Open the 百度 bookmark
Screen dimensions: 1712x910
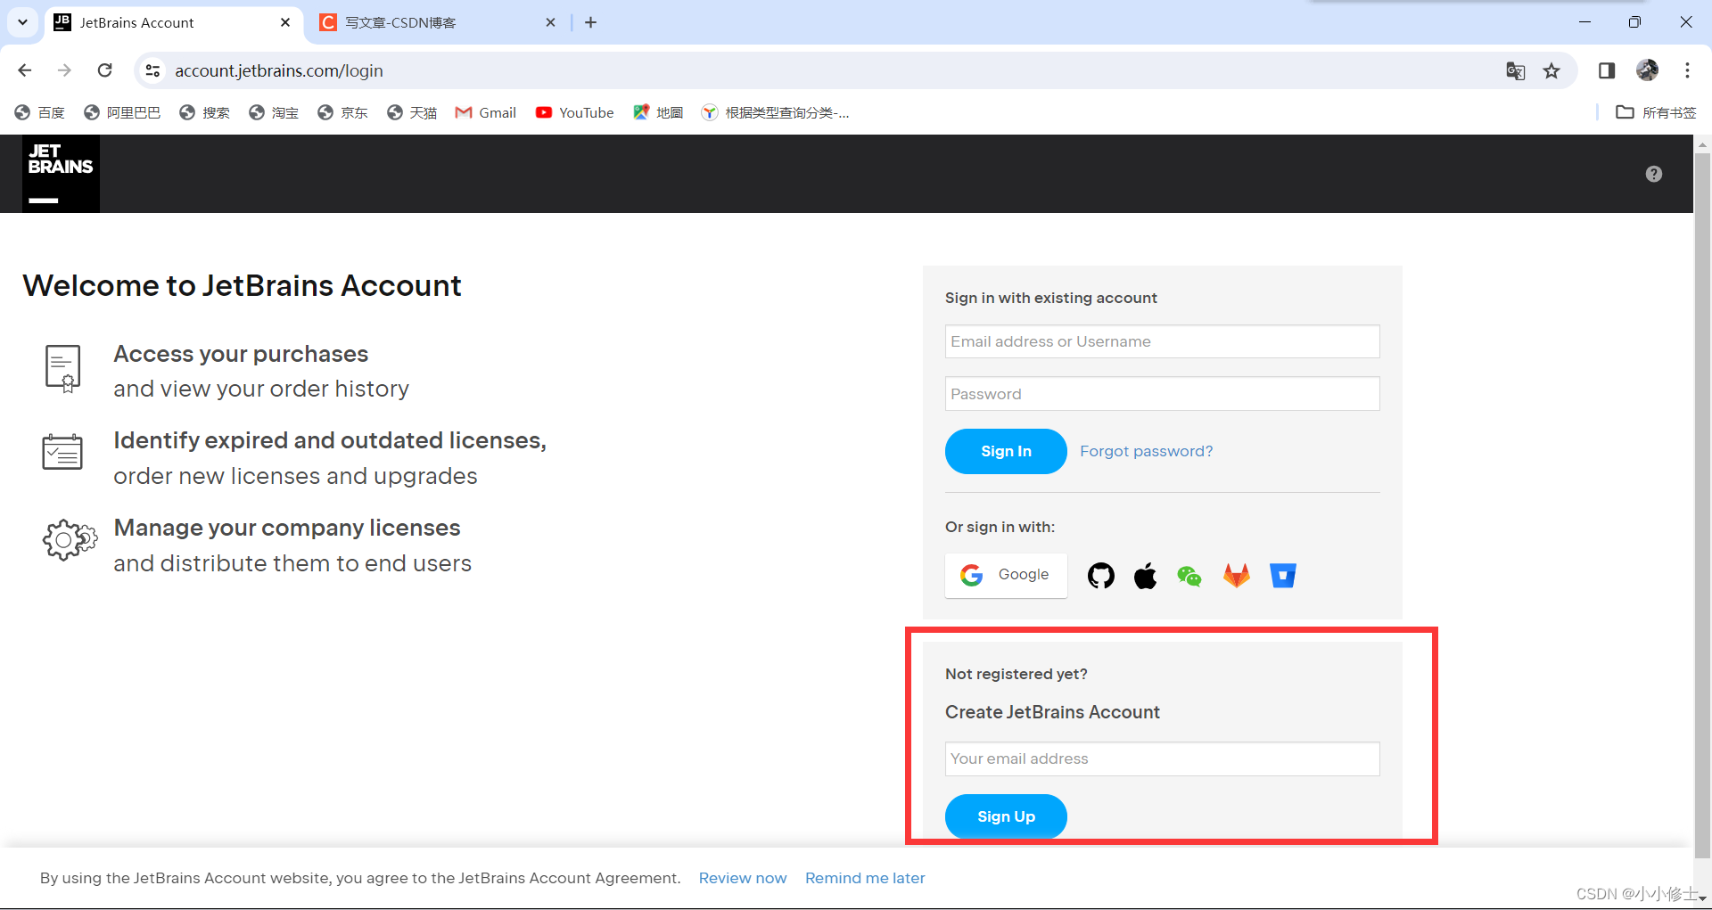point(40,112)
